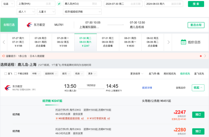Select the 07-27 周六 date tab
Screen dimensions: 209x137
(18, 42)
